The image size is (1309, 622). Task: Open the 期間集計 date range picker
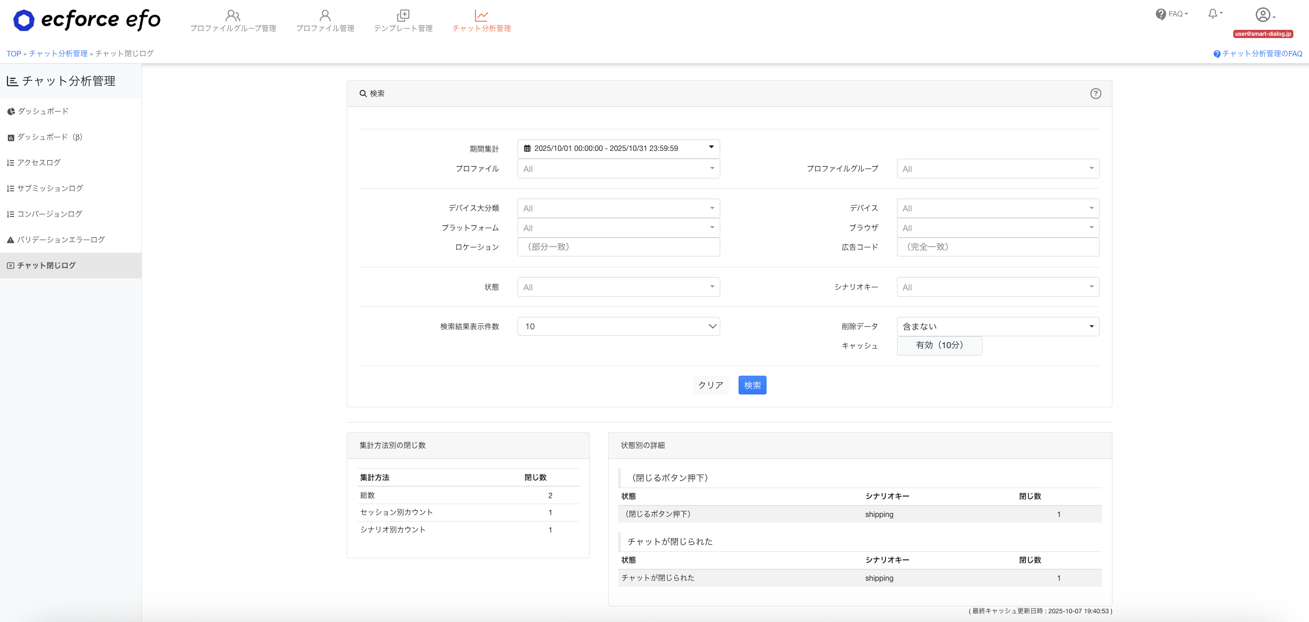tap(618, 149)
